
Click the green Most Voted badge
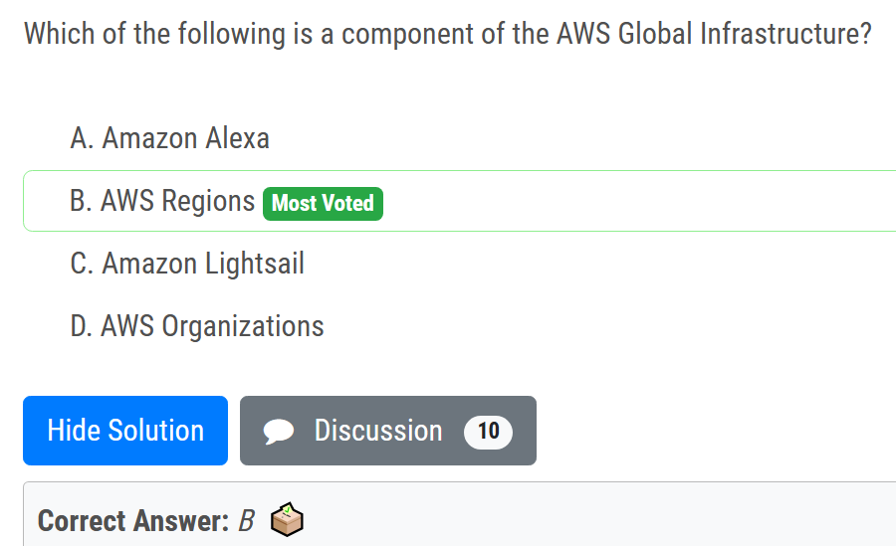(323, 203)
